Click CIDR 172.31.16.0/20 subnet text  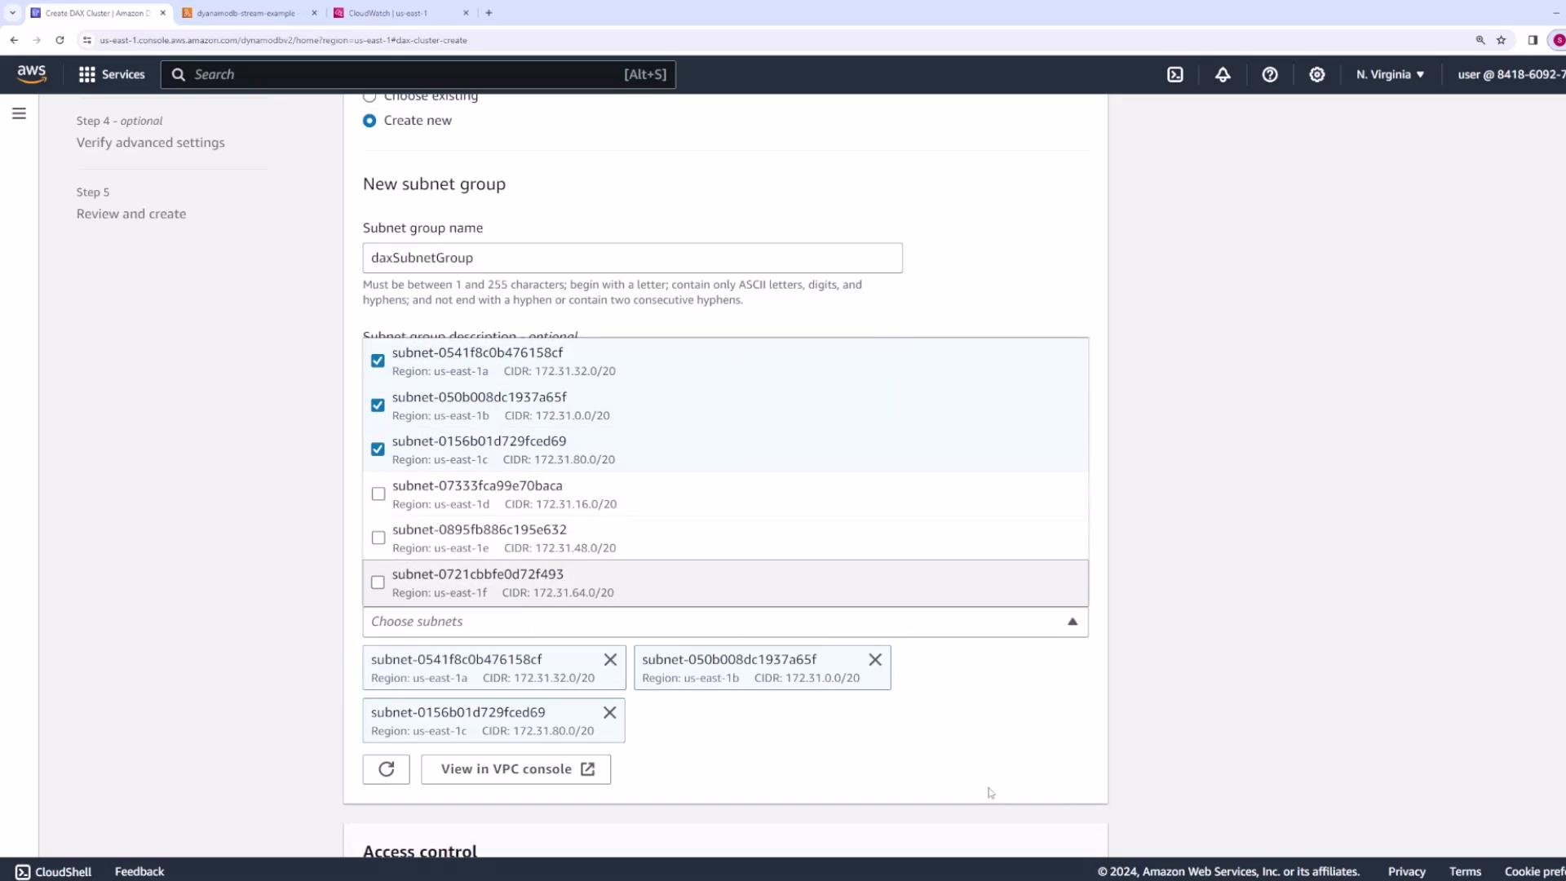561,505
